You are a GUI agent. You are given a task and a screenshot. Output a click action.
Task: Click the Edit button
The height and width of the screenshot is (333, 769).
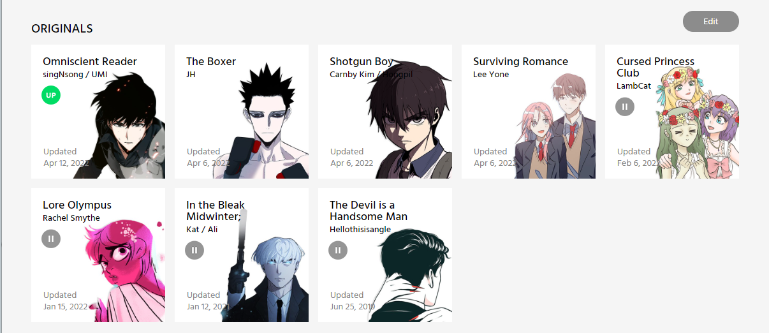[x=711, y=21]
